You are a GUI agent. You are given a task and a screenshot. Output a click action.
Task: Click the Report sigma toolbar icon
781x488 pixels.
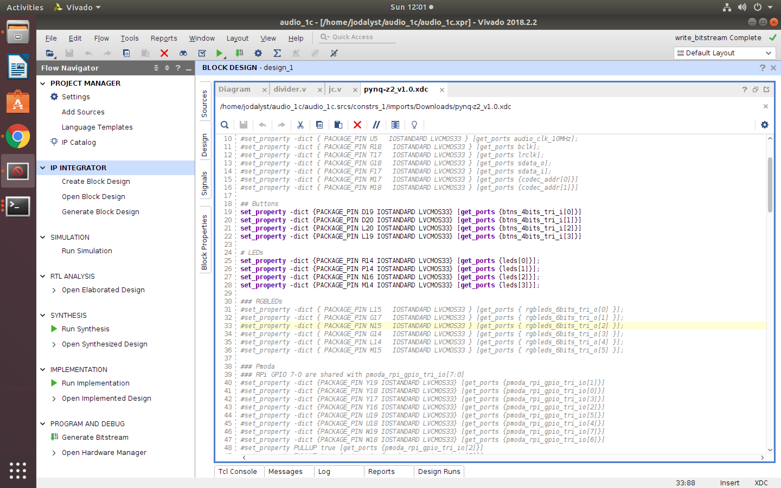pyautogui.click(x=277, y=53)
